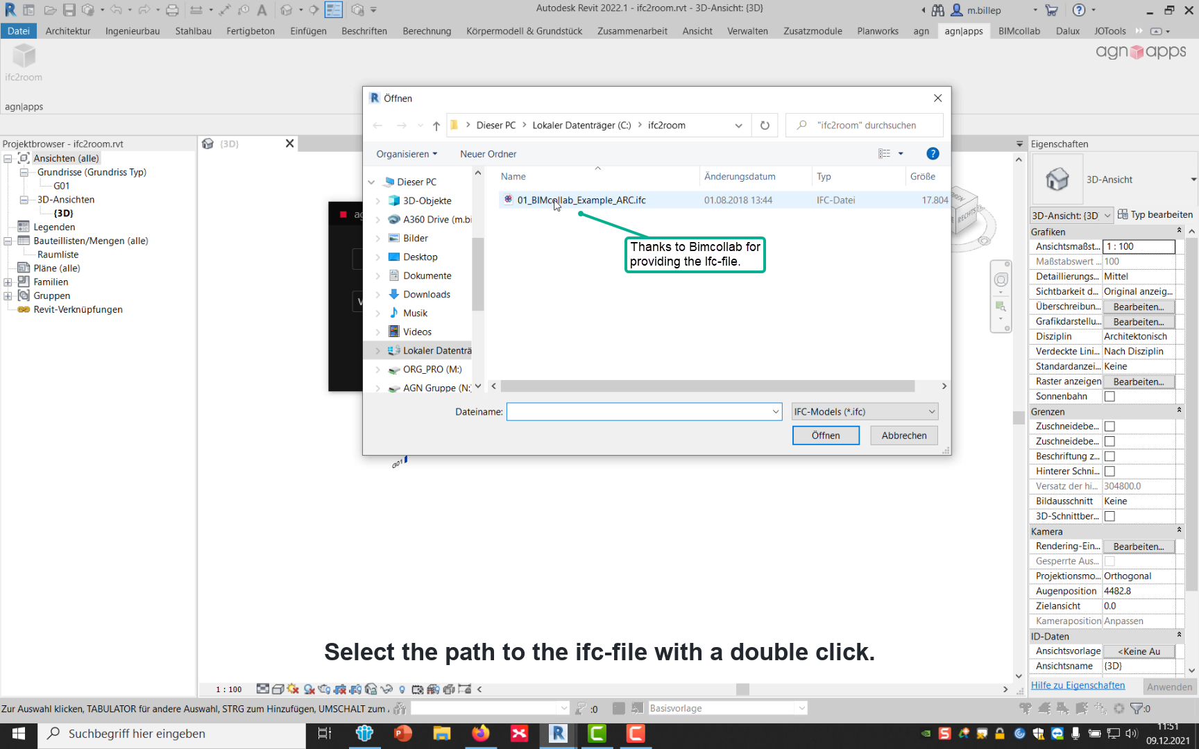The height and width of the screenshot is (749, 1199).
Task: Switch to the BIMcollab ribbon tab
Action: [x=1019, y=31]
